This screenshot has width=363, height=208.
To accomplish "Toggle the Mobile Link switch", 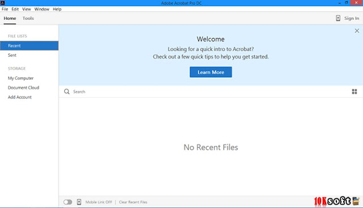I will point(67,202).
